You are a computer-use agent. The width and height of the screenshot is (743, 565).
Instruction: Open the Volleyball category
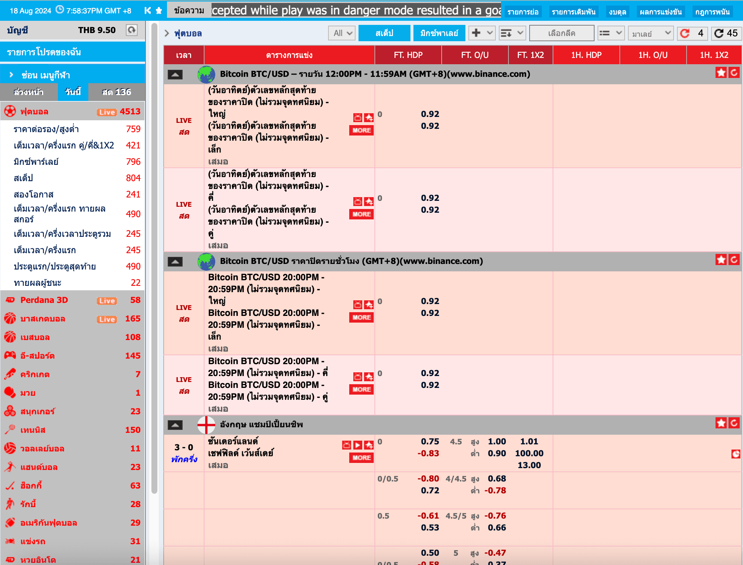coord(73,448)
